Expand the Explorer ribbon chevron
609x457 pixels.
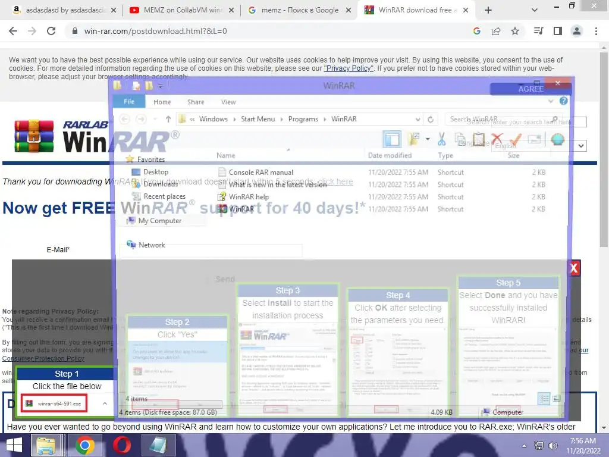pos(551,101)
